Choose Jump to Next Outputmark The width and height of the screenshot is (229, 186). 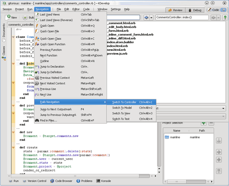click(71, 109)
